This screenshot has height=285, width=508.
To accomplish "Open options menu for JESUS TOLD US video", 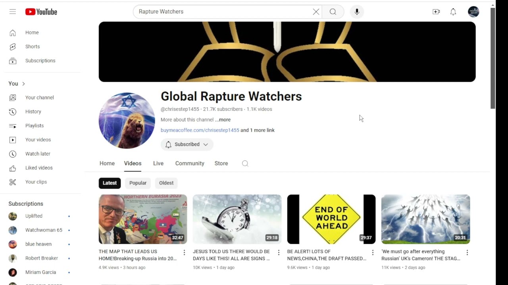I will click(x=279, y=253).
